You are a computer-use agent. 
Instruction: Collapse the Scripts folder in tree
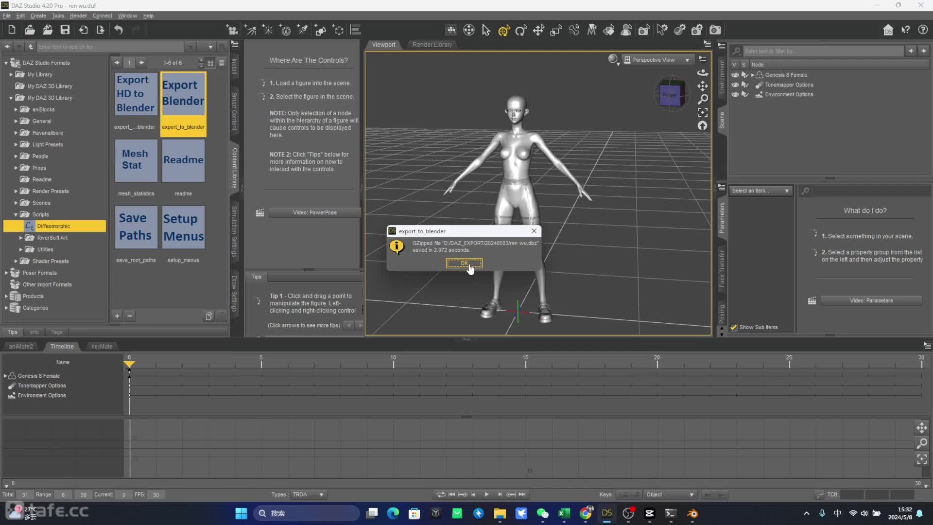pyautogui.click(x=16, y=214)
